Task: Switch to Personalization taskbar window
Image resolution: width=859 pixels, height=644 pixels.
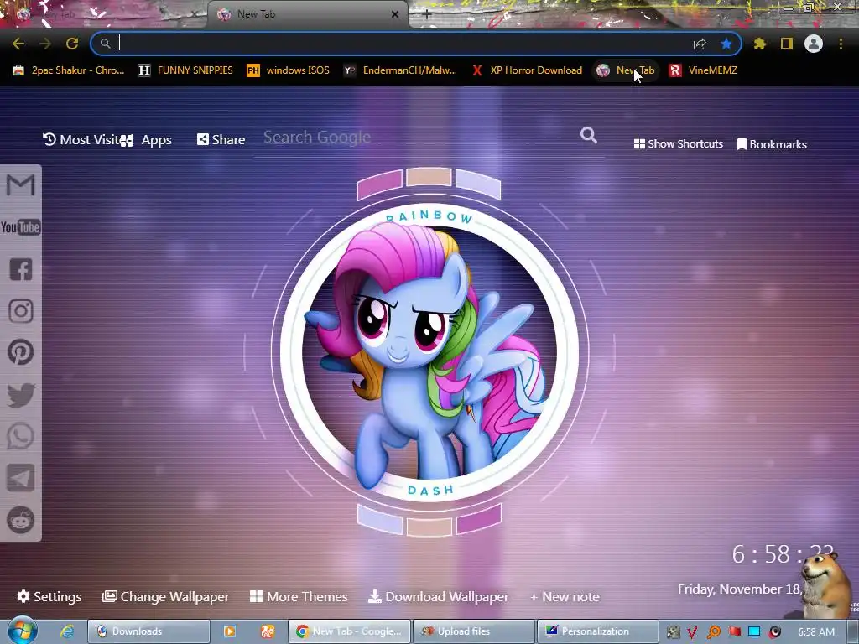Action: coord(597,631)
